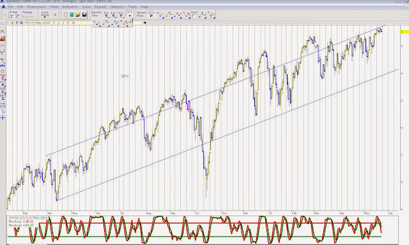Click fourth icon in floating swing palette

[124, 24]
